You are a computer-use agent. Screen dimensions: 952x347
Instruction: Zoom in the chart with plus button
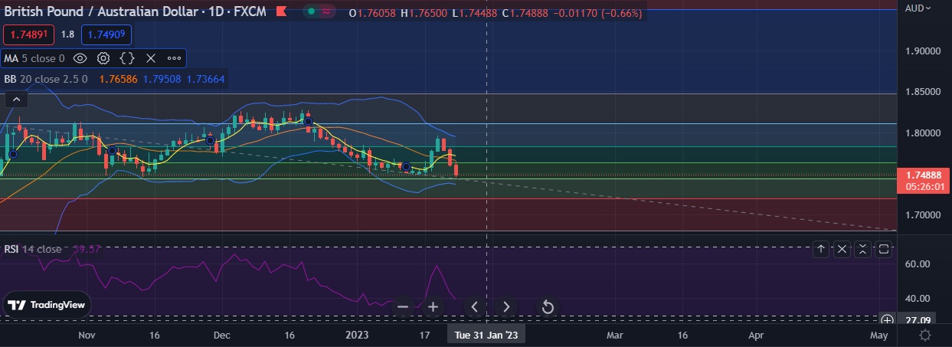pyautogui.click(x=433, y=307)
